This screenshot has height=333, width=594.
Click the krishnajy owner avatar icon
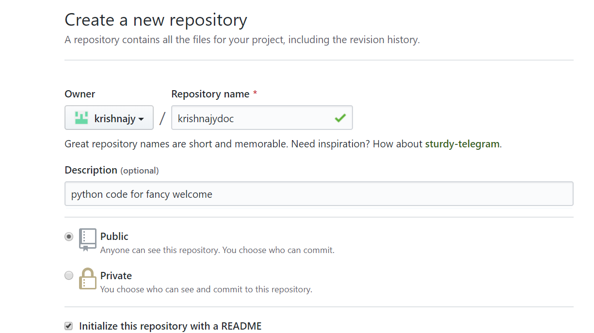tap(81, 118)
